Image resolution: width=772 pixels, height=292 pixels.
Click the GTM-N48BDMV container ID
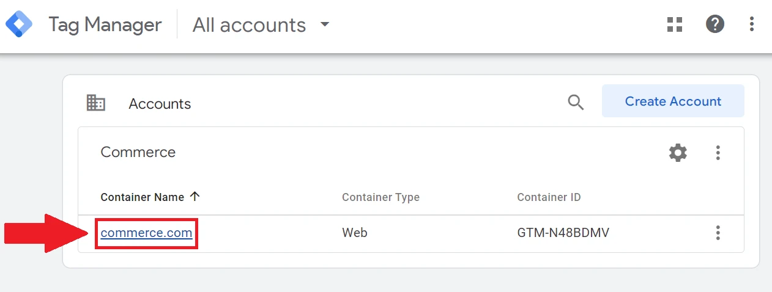click(x=563, y=233)
